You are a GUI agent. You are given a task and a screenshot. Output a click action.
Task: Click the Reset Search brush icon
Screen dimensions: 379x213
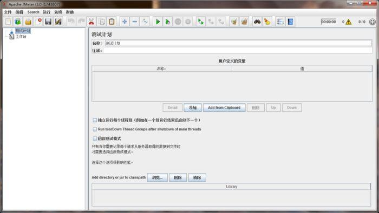(x=267, y=22)
